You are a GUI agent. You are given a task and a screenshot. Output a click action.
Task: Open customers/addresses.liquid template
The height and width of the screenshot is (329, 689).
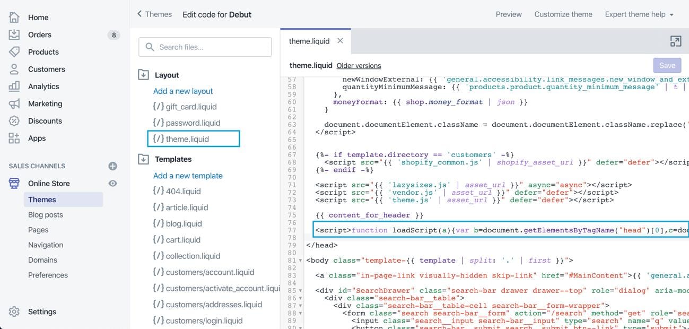point(207,305)
